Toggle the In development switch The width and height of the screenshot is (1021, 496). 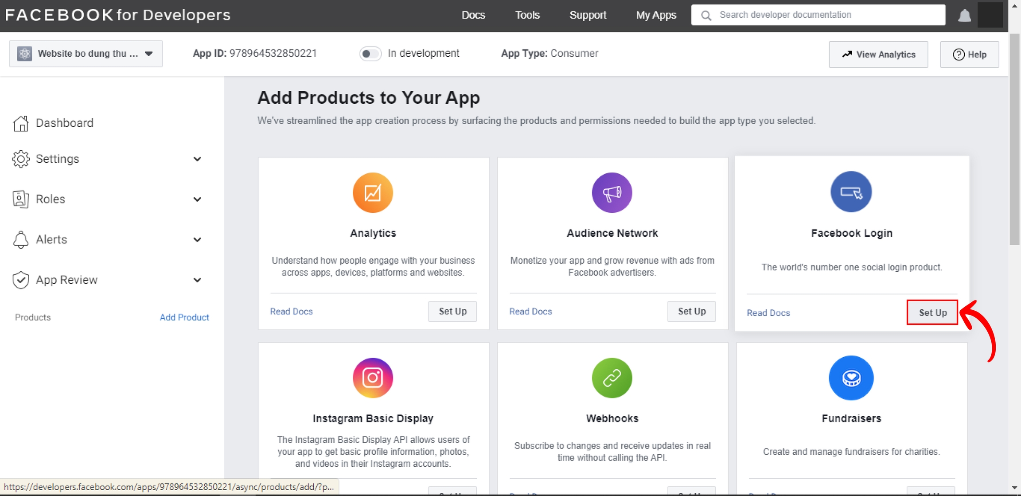(x=370, y=54)
